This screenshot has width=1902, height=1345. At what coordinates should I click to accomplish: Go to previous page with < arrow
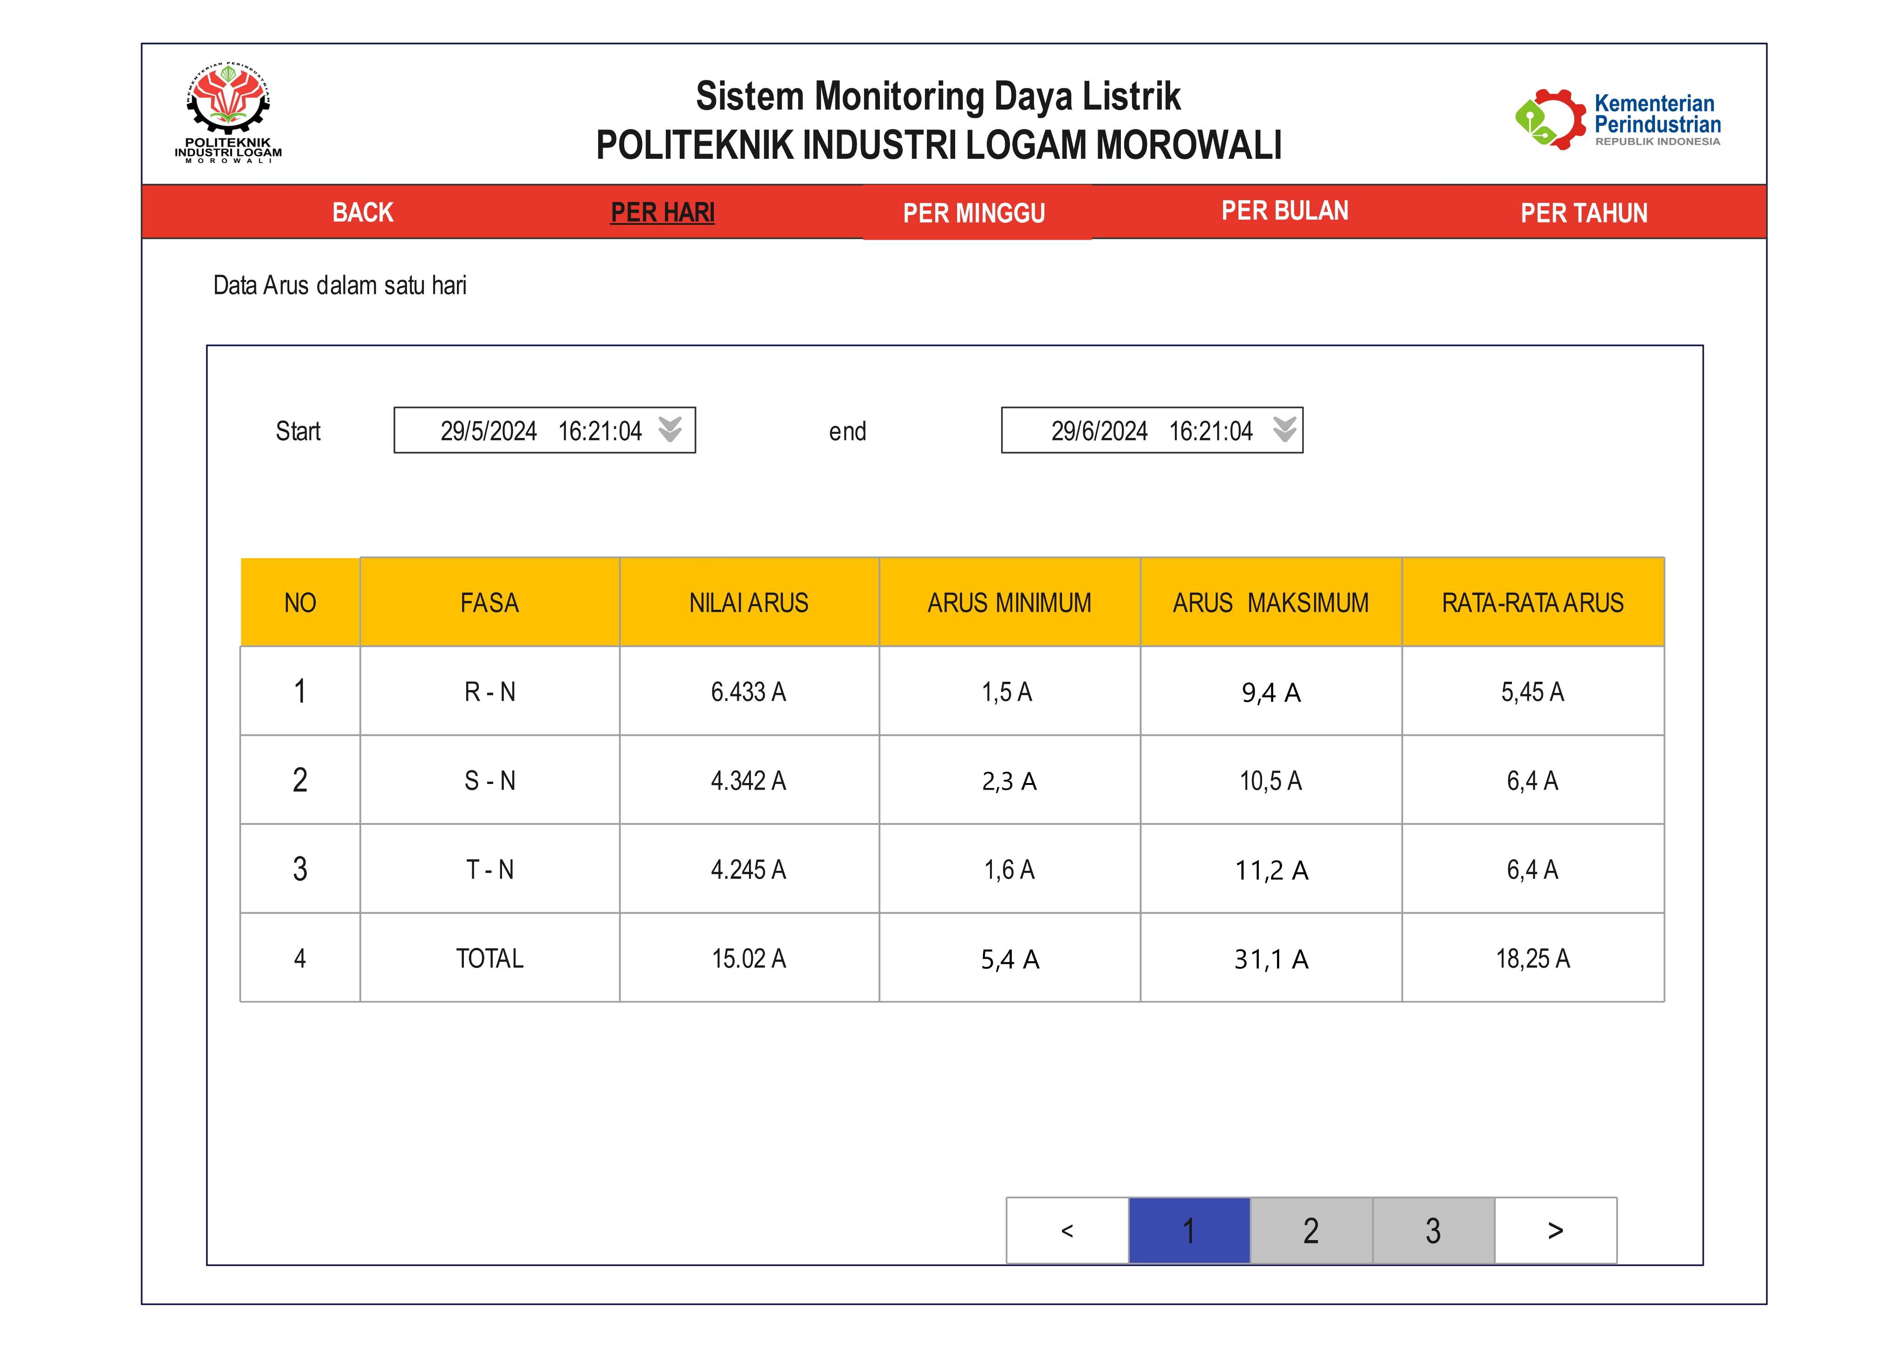(x=1067, y=1231)
